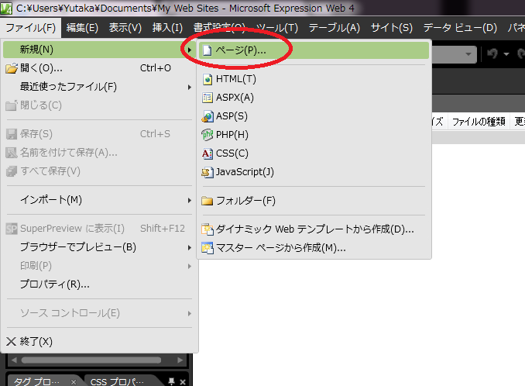Choose フォルダー(F) in the New submenu
The width and height of the screenshot is (525, 386).
tap(314, 201)
